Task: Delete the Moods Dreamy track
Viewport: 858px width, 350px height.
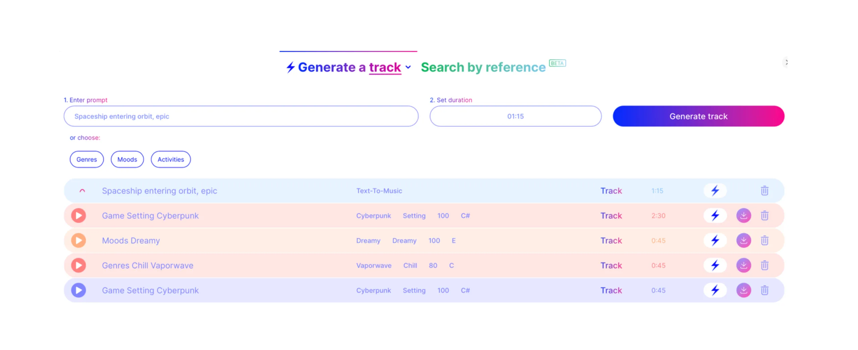Action: point(764,240)
